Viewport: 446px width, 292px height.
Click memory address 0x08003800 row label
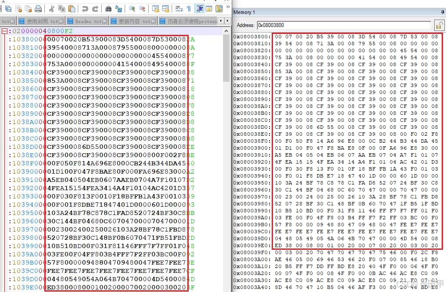click(x=252, y=37)
